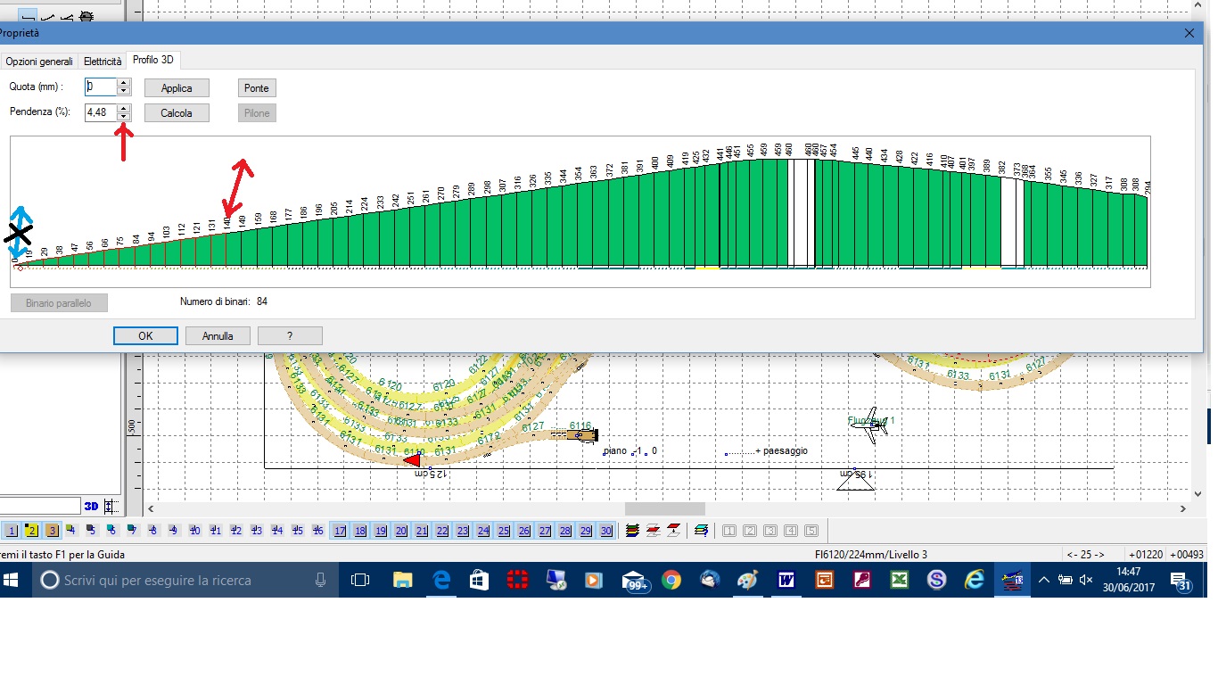Click the layers help icon with question mark
Viewport: 1218px width, 685px height.
click(701, 531)
